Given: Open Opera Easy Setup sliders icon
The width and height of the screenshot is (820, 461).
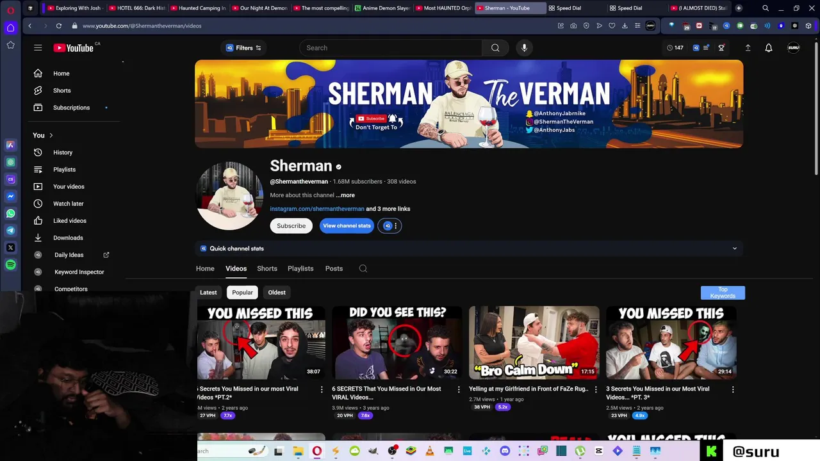Looking at the screenshot, I should click(x=637, y=26).
